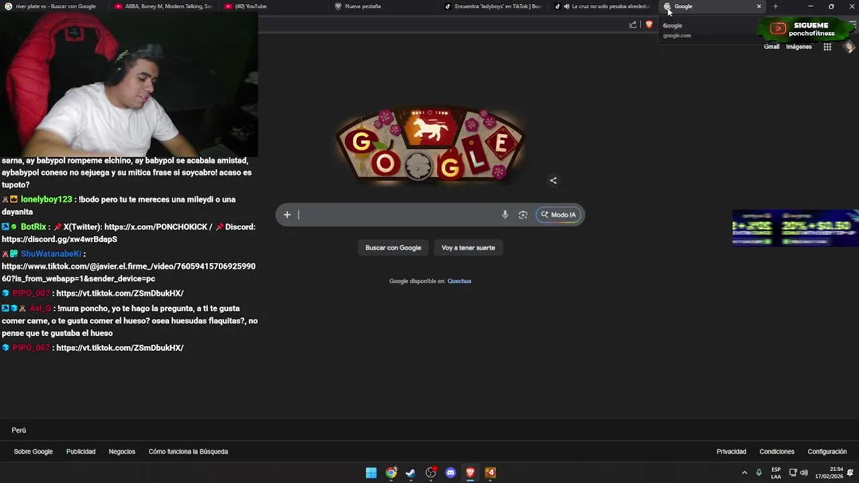Show hidden system tray icons

pos(744,473)
